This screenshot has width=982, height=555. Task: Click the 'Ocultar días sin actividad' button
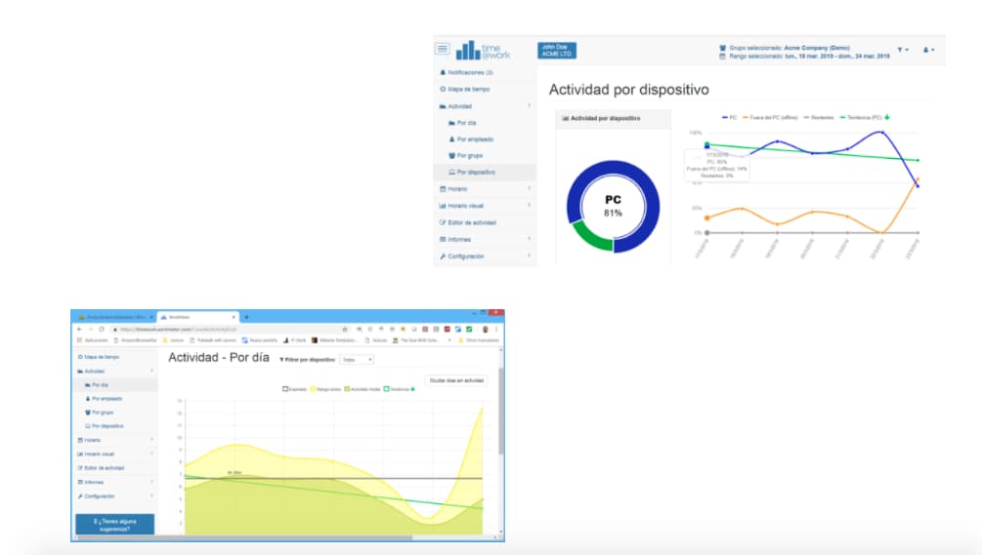tap(456, 380)
